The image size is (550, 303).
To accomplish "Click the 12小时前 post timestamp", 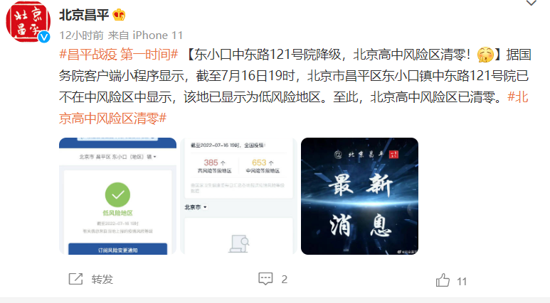I will pyautogui.click(x=81, y=35).
